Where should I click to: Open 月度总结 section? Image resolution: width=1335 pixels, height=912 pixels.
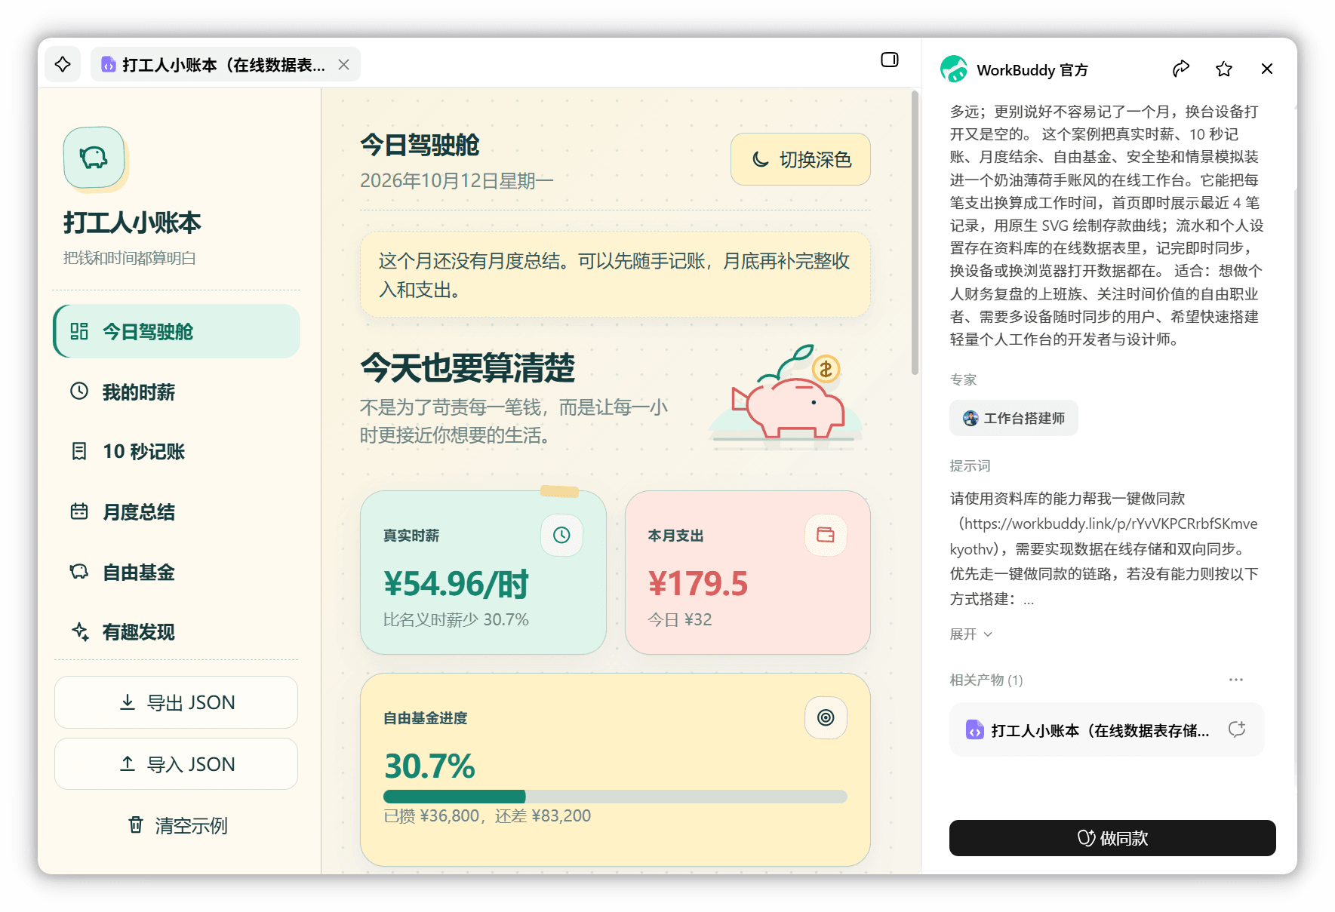point(177,511)
